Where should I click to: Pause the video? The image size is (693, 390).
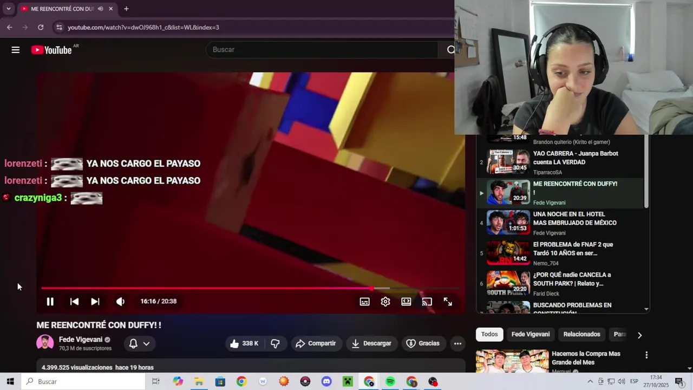point(50,302)
